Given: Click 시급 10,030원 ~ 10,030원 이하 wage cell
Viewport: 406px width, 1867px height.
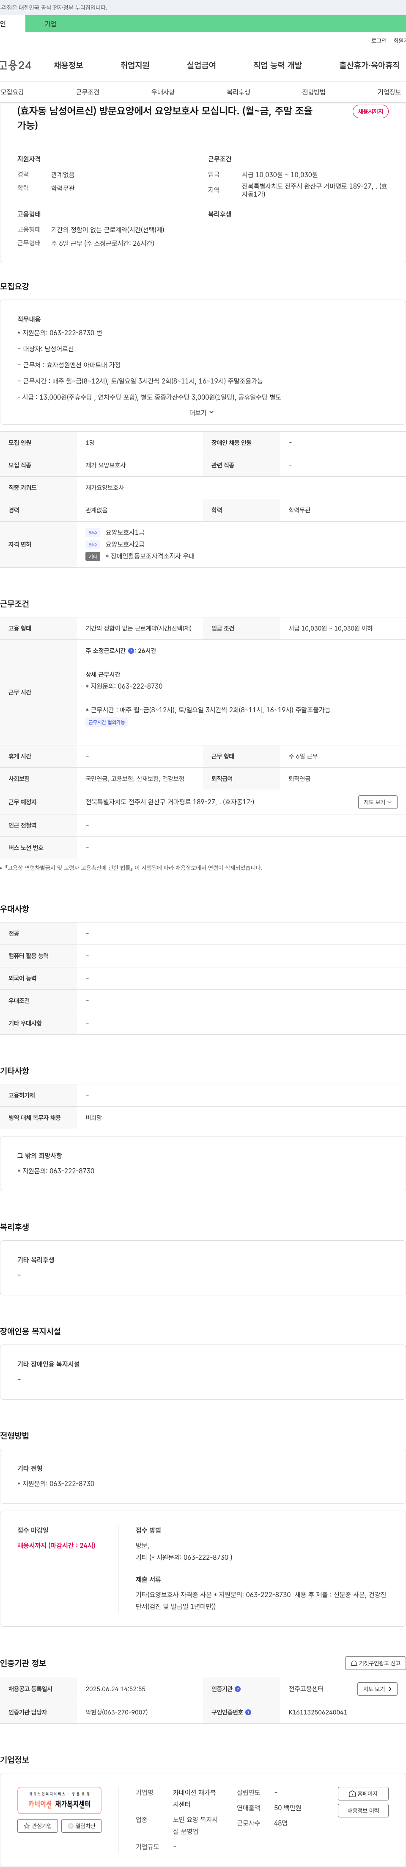Looking at the screenshot, I should tap(330, 628).
